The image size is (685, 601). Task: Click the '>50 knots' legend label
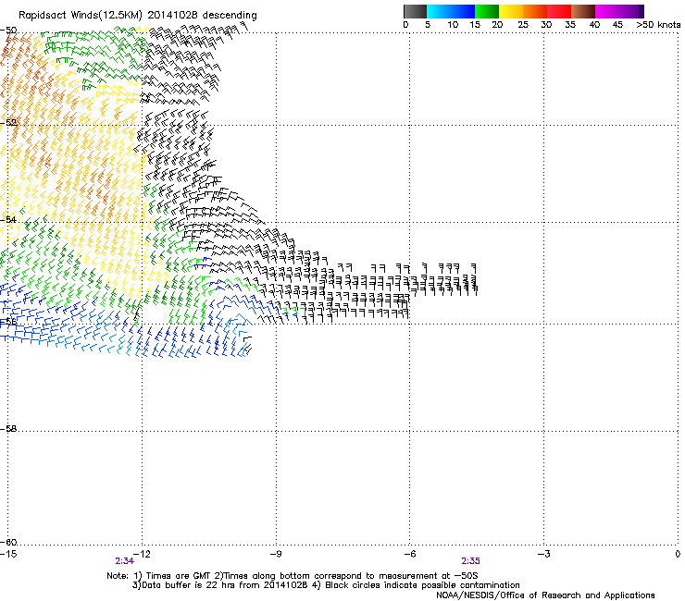[658, 25]
